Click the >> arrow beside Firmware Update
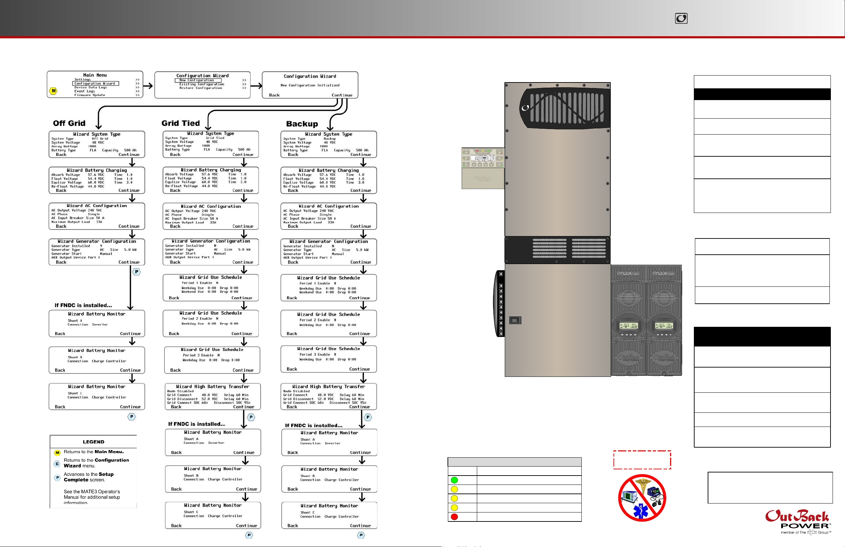This screenshot has width=845, height=547. (x=137, y=95)
